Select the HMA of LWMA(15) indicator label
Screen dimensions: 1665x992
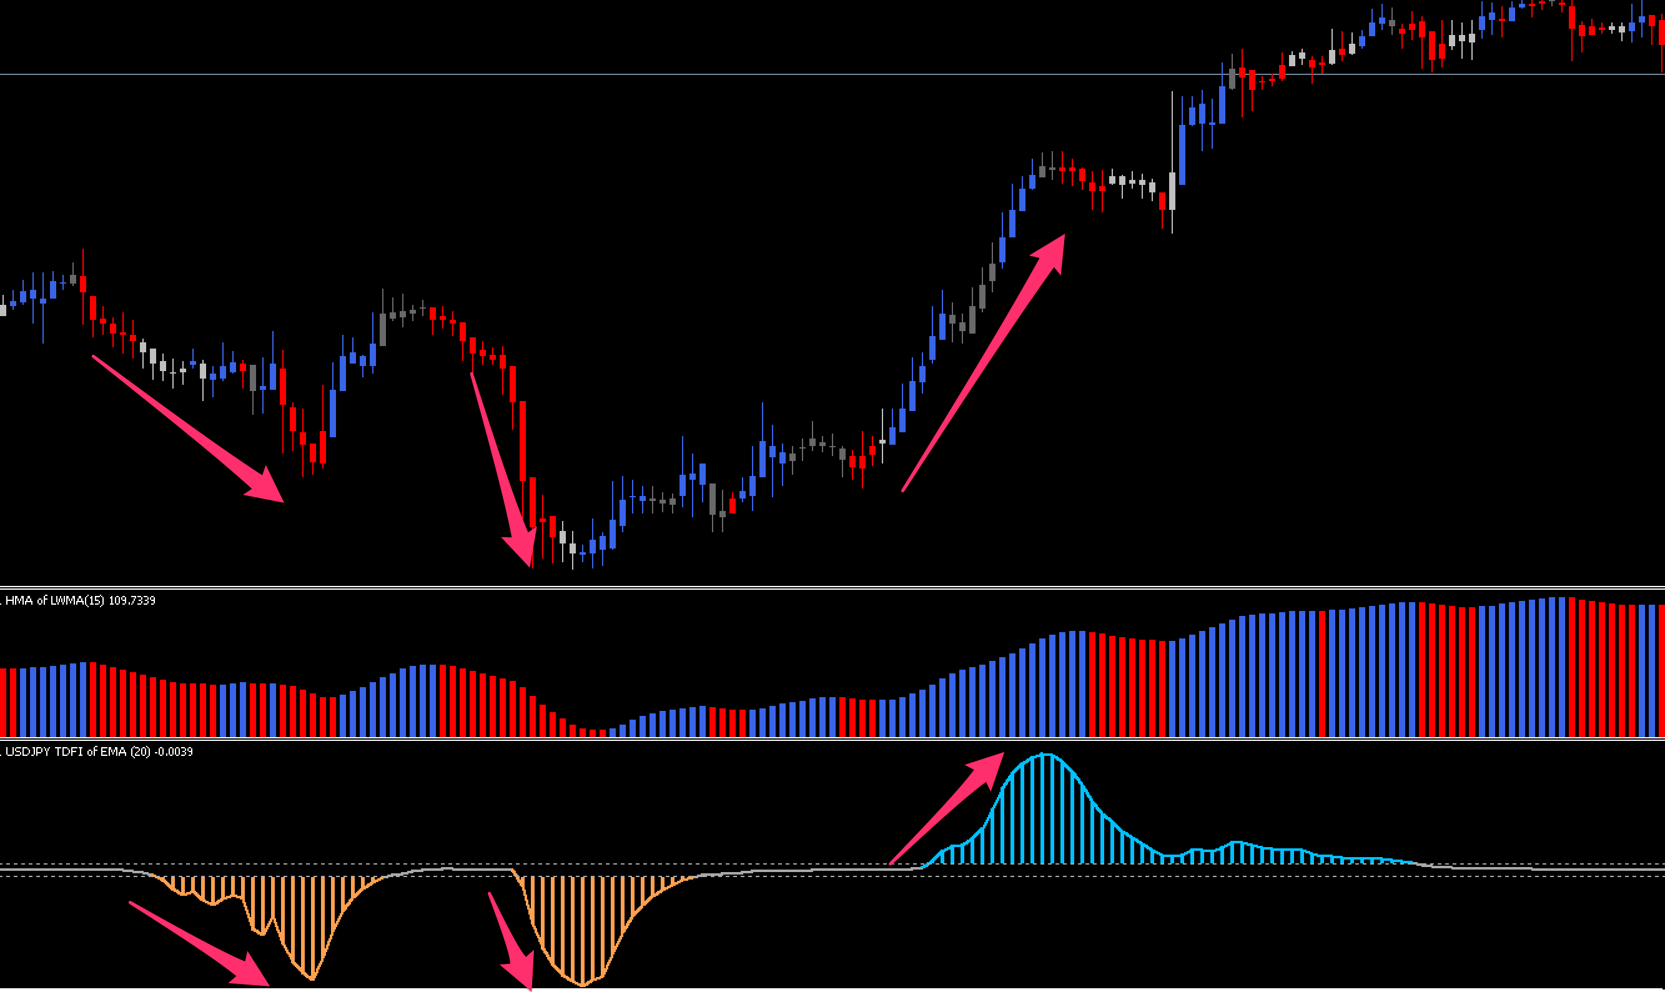80,600
